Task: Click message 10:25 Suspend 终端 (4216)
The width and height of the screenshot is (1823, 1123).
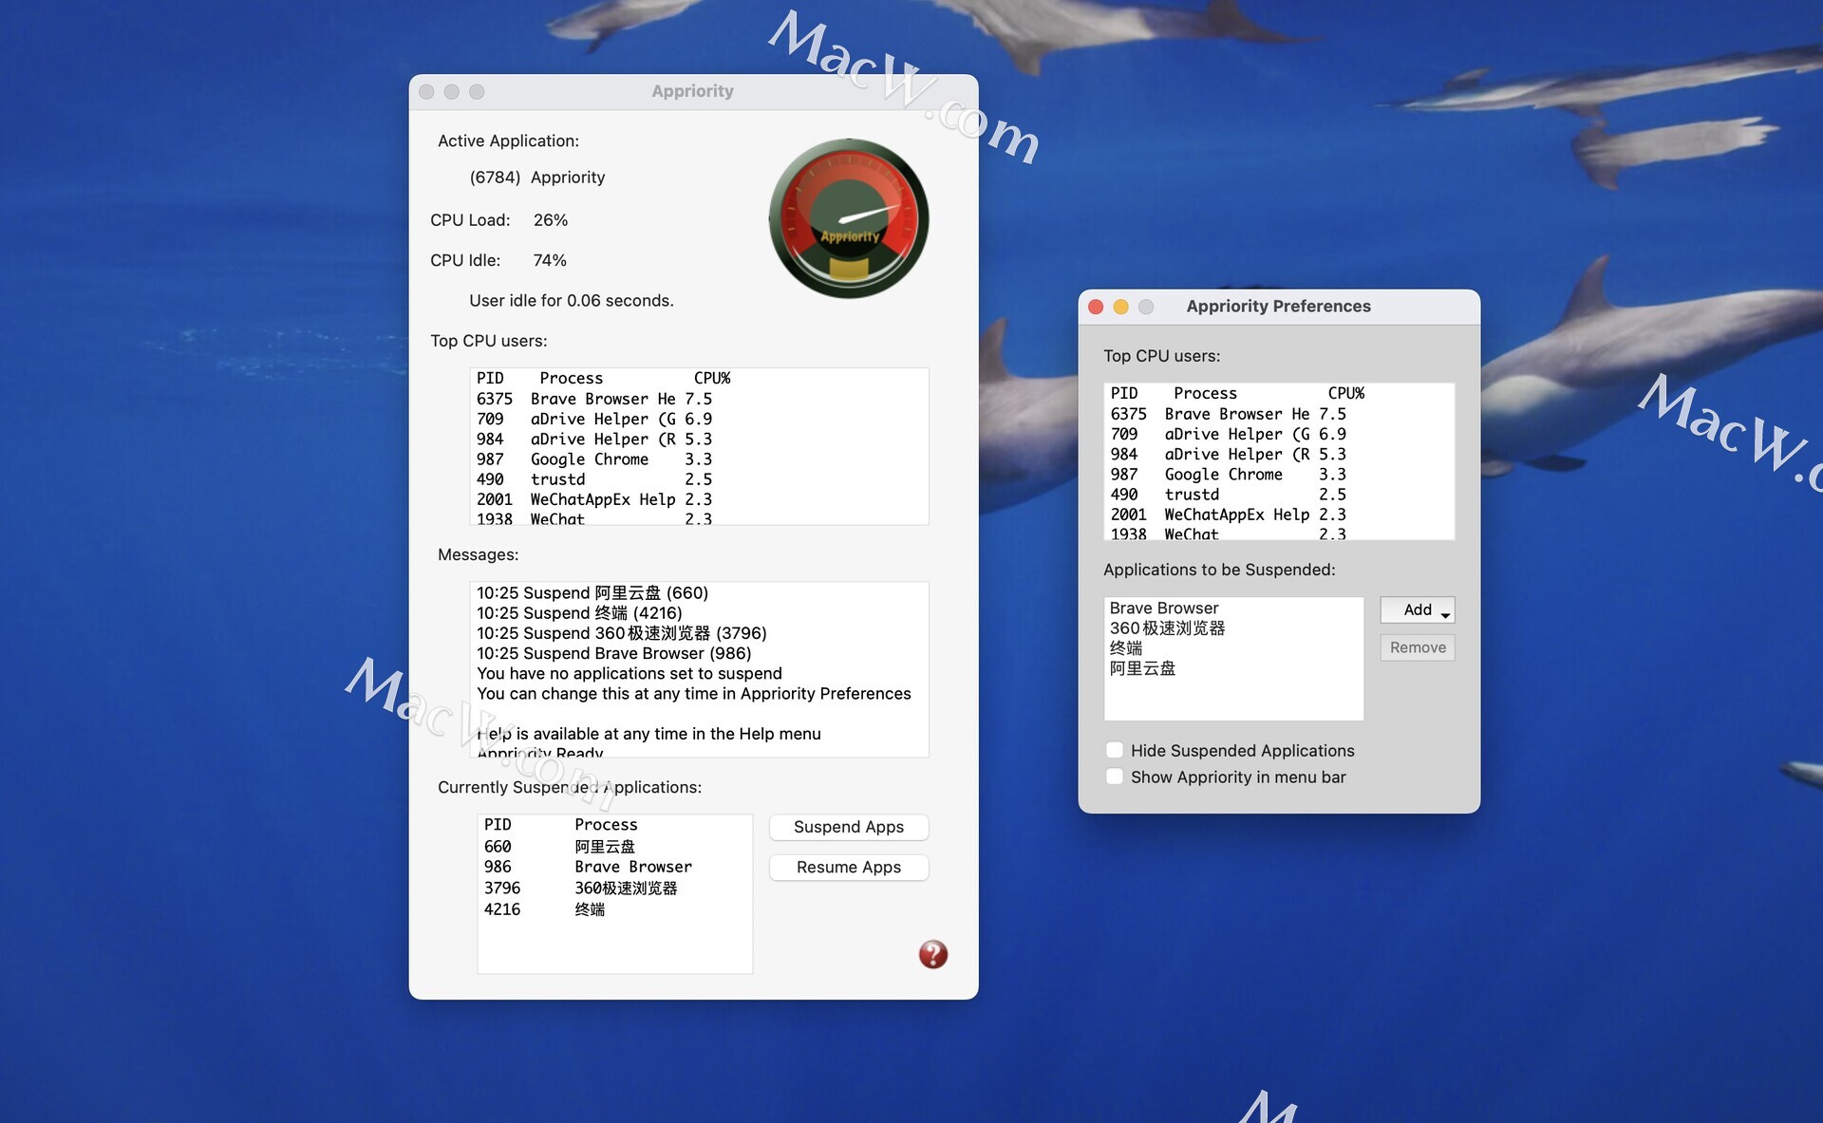Action: click(x=579, y=612)
